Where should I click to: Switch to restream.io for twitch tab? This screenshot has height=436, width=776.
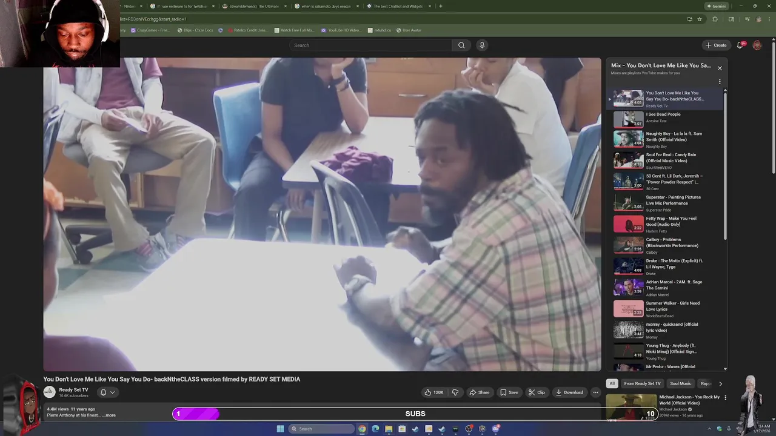(182, 6)
